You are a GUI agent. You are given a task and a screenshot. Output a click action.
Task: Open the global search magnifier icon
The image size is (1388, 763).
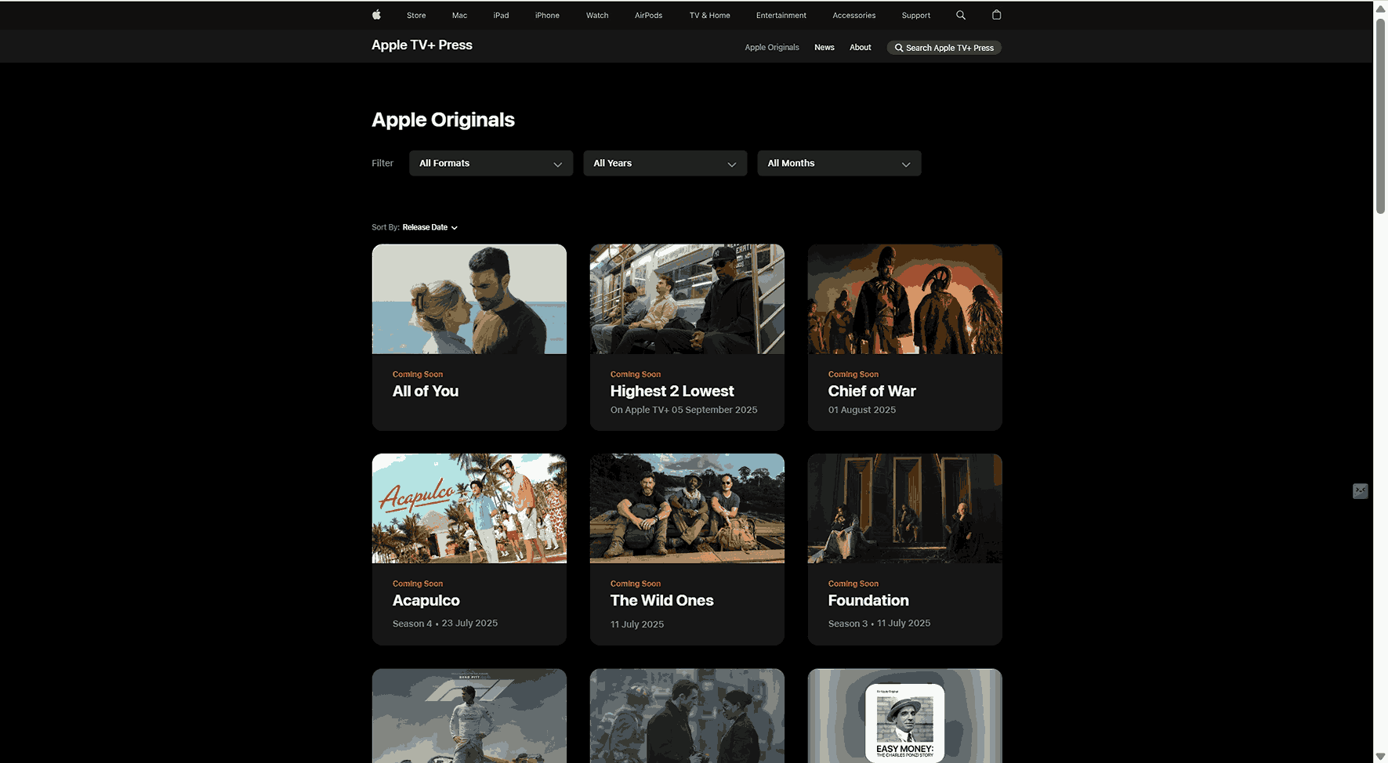point(961,15)
